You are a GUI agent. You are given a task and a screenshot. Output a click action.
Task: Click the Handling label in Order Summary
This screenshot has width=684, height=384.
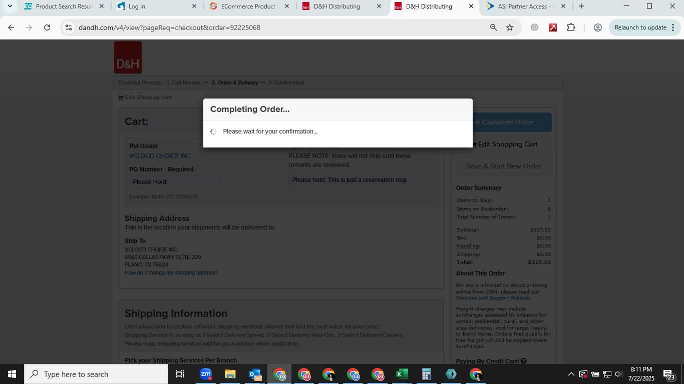(468, 246)
